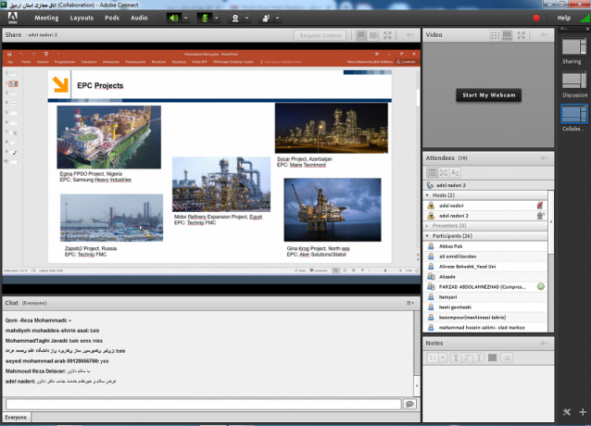The image size is (591, 426).
Task: Click the raise hand status icon
Action: (x=266, y=18)
